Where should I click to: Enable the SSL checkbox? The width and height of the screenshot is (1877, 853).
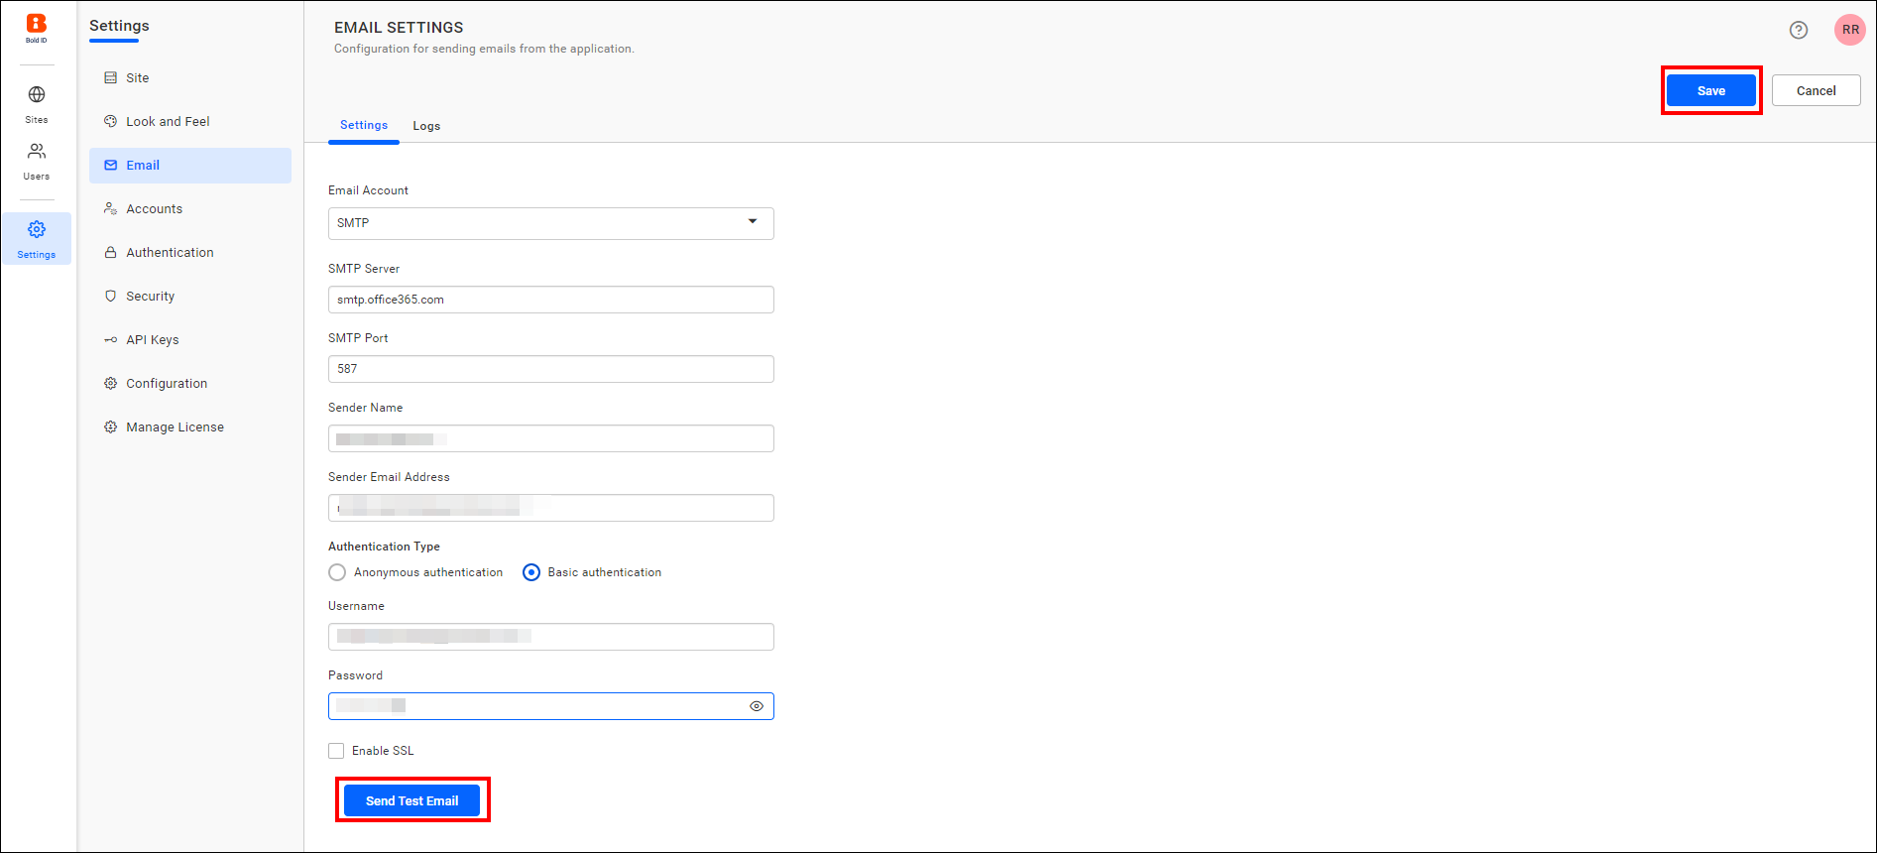[x=336, y=751]
